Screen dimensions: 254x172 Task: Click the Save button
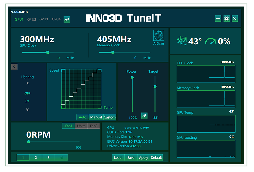click(131, 158)
